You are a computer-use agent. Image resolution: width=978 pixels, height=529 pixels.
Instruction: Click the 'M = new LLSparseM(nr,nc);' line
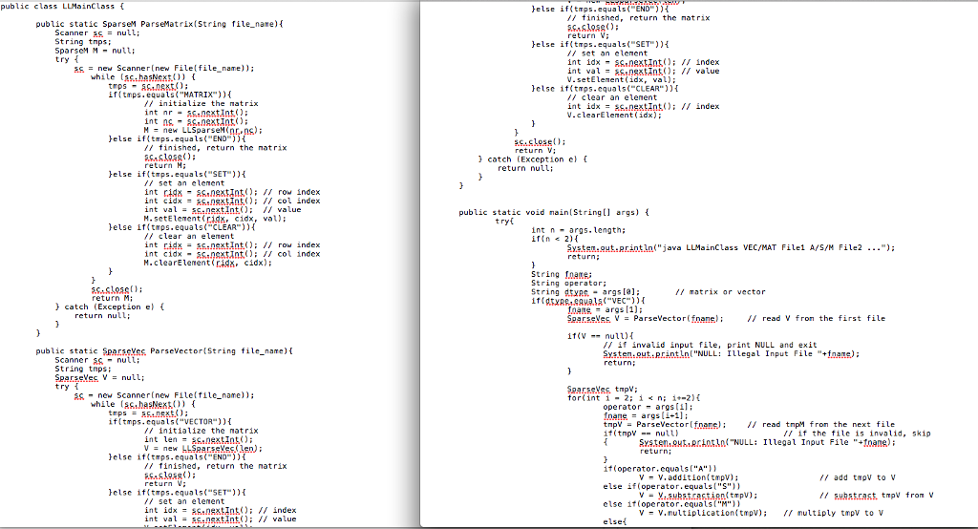(x=203, y=130)
